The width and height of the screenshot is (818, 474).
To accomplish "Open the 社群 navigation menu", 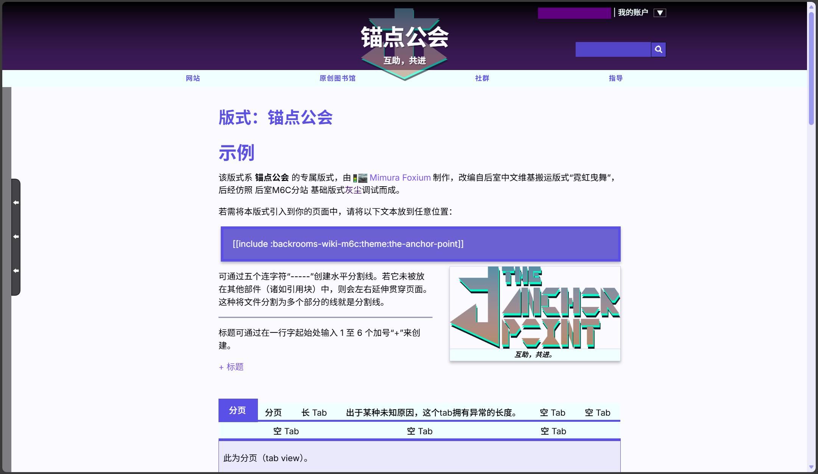I will [482, 78].
